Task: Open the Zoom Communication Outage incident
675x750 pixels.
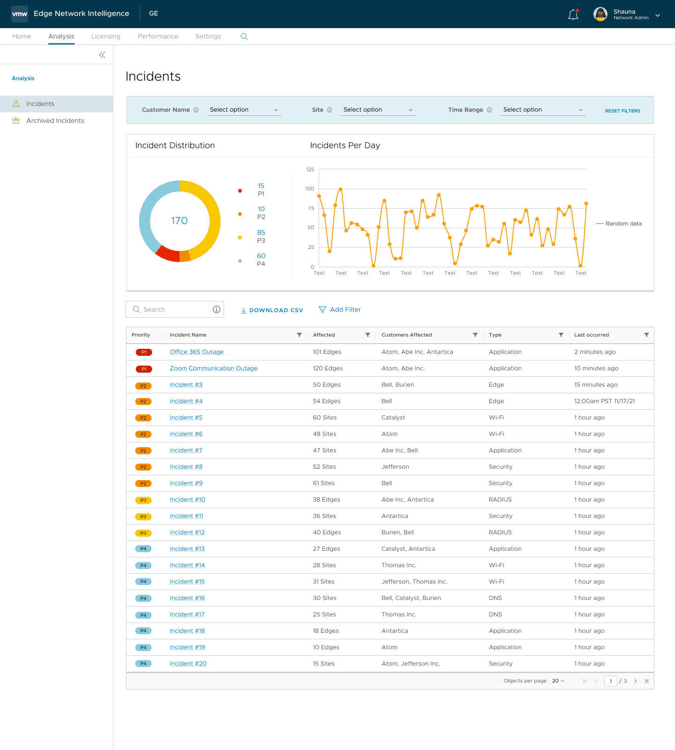Action: click(214, 368)
